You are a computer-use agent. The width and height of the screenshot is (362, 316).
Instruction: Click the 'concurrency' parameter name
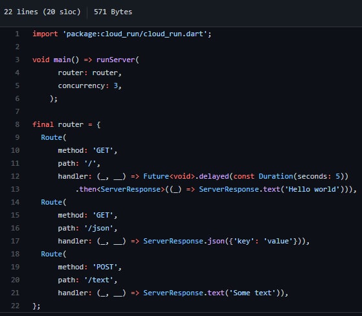[x=82, y=85]
